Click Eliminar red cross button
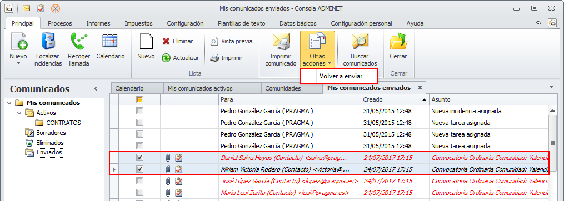This screenshot has width=564, height=201. (x=177, y=41)
